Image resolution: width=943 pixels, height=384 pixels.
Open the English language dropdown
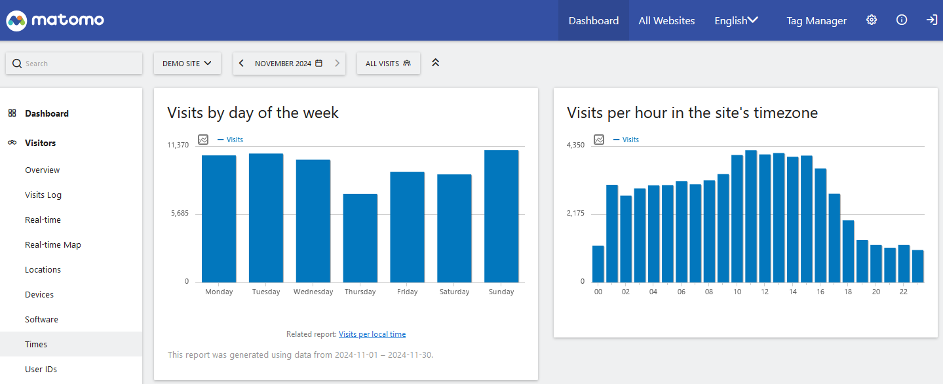pyautogui.click(x=735, y=20)
